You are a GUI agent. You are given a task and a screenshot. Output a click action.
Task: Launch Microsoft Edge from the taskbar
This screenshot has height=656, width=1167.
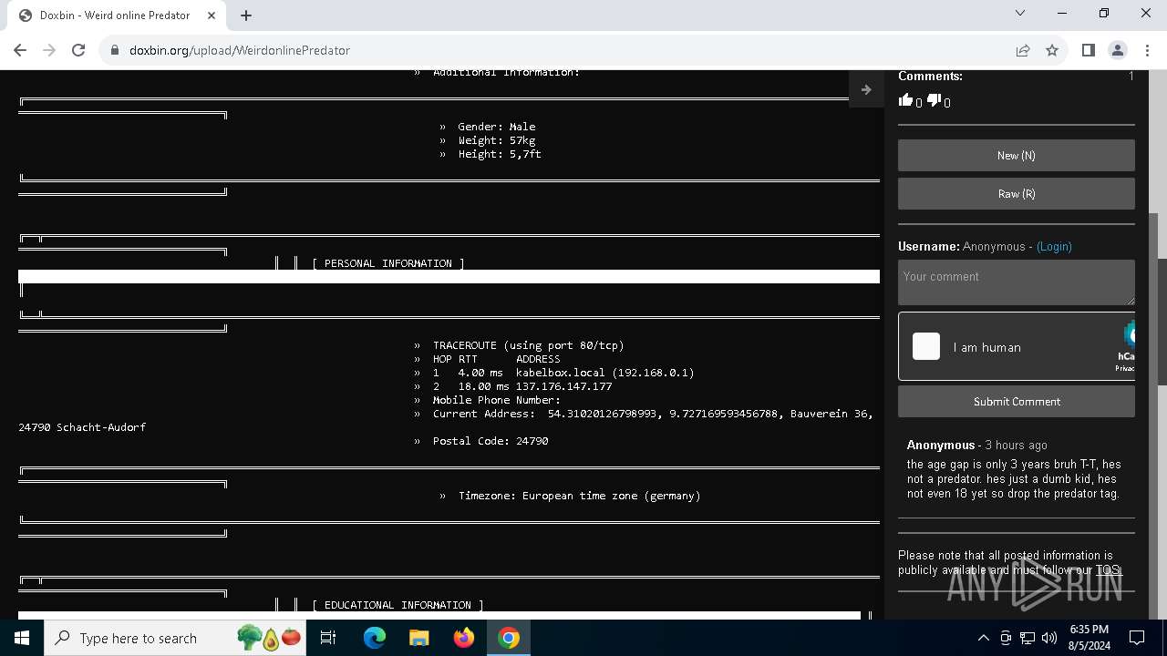click(x=375, y=638)
